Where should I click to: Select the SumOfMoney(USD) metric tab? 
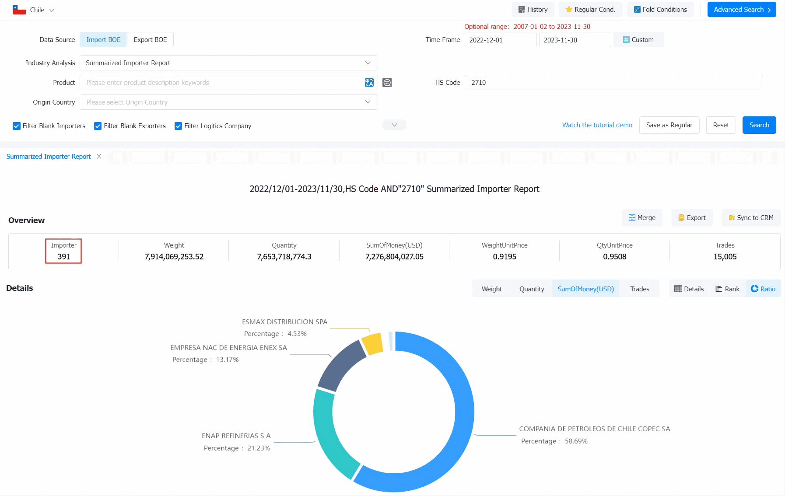pos(585,289)
